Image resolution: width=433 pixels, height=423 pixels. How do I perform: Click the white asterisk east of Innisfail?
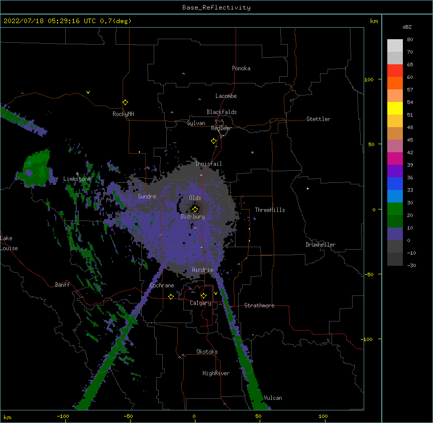[x=252, y=152]
